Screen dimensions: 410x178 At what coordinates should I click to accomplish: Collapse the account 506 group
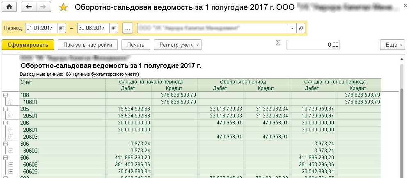(x=5, y=158)
